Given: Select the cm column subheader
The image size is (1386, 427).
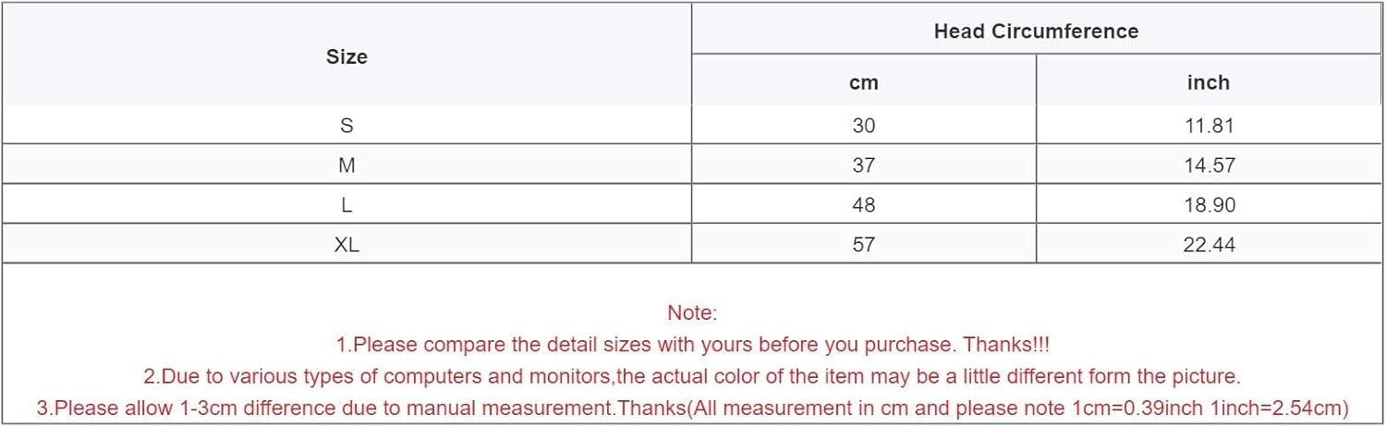Looking at the screenshot, I should [x=863, y=82].
